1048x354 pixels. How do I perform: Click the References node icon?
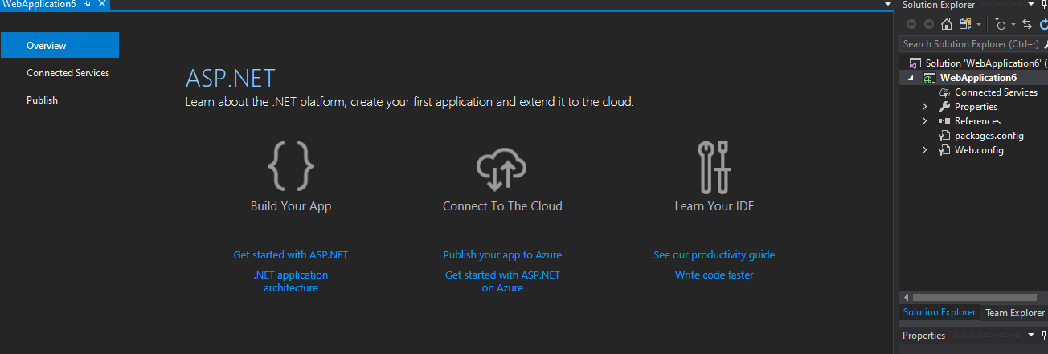[944, 121]
